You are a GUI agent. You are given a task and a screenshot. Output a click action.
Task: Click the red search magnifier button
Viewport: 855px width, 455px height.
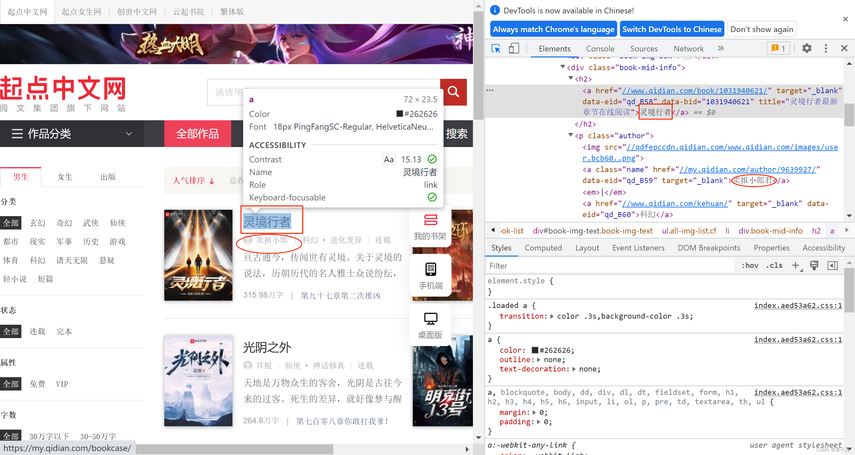[x=453, y=92]
